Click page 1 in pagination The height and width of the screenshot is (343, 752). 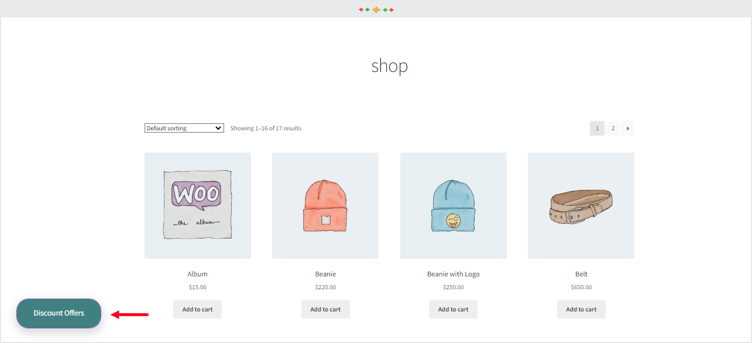point(596,128)
